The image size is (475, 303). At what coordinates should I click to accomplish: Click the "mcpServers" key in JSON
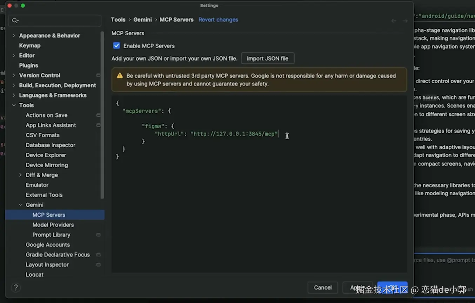coord(142,111)
